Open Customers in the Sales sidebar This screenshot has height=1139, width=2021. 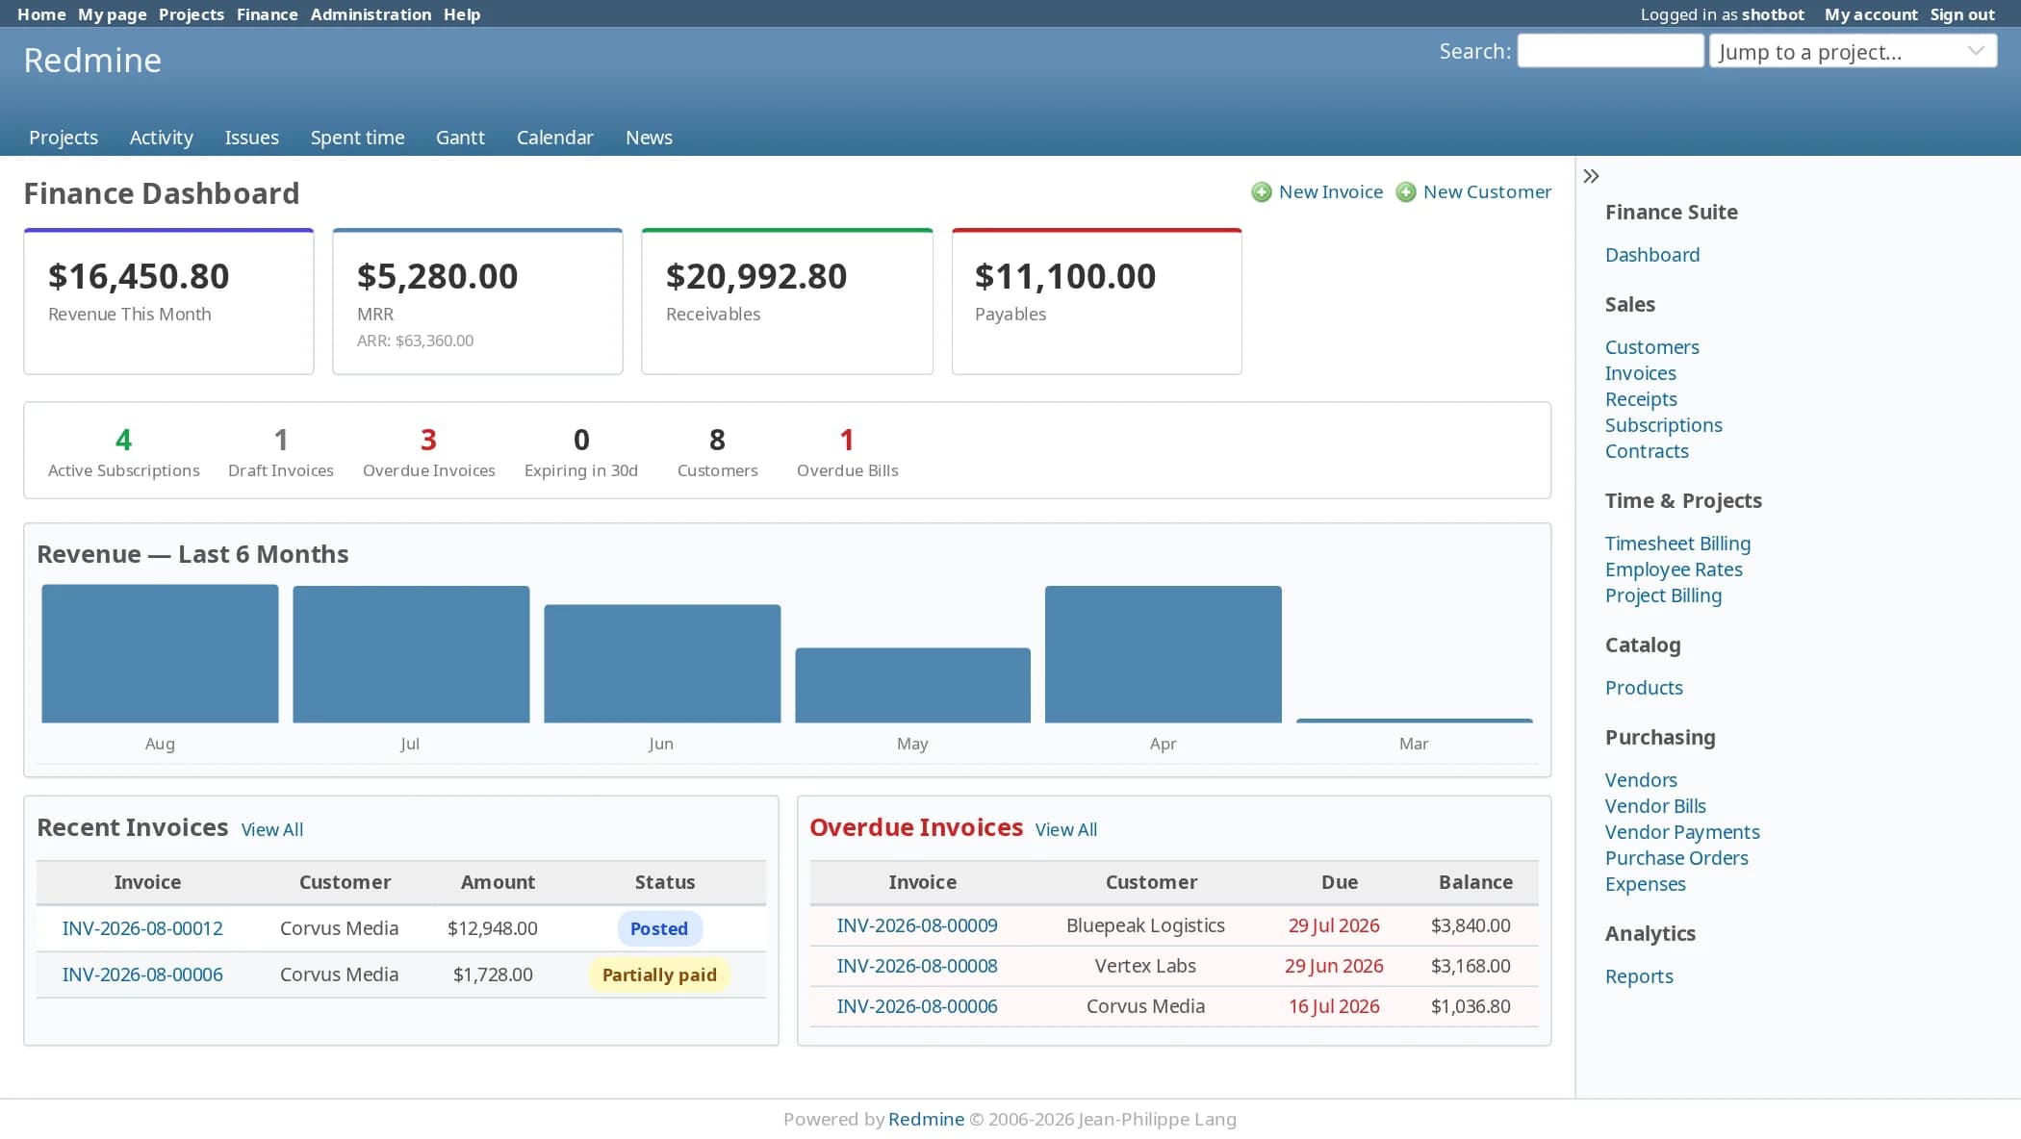click(x=1651, y=347)
